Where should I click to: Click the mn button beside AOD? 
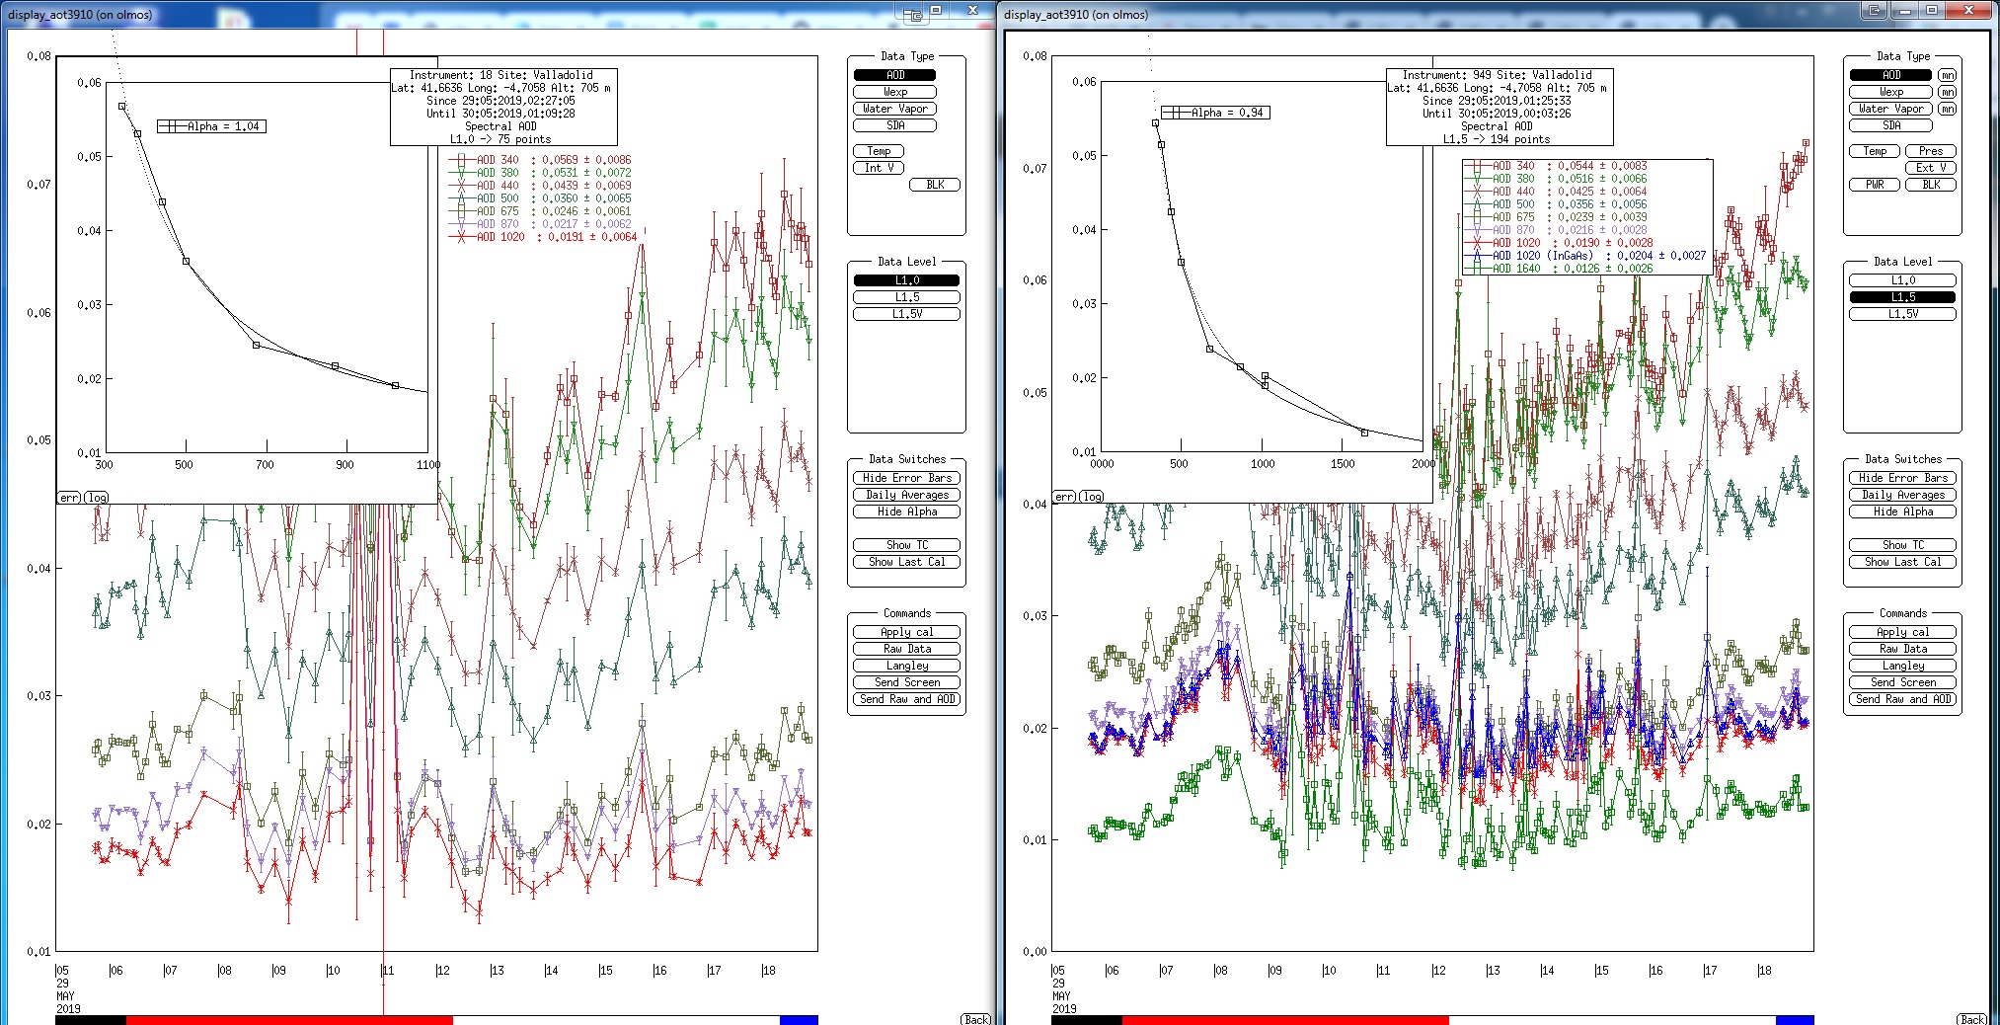[x=1947, y=75]
